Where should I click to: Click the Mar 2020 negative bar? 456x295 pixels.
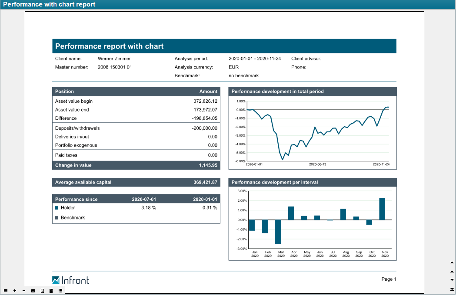tap(278, 232)
